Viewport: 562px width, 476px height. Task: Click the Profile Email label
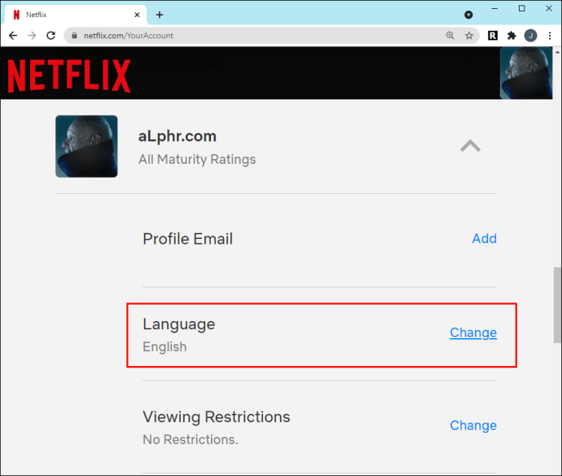click(x=188, y=239)
